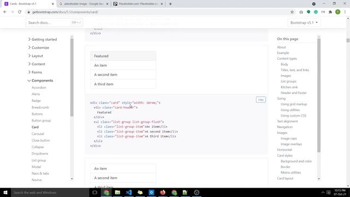The height and width of the screenshot is (197, 350).
Task: Expand Layout section
Action: pos(36,56)
